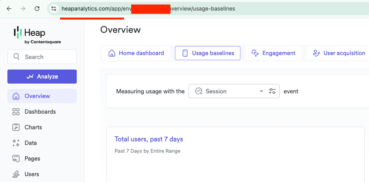Image resolution: width=369 pixels, height=182 pixels.
Task: Click the person icon on User acquisition tab
Action: pyautogui.click(x=316, y=53)
